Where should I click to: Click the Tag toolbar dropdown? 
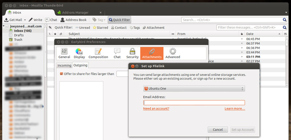99,20
